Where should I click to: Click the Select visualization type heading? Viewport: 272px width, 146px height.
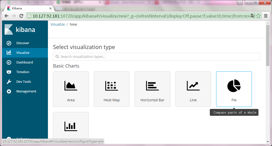84,47
